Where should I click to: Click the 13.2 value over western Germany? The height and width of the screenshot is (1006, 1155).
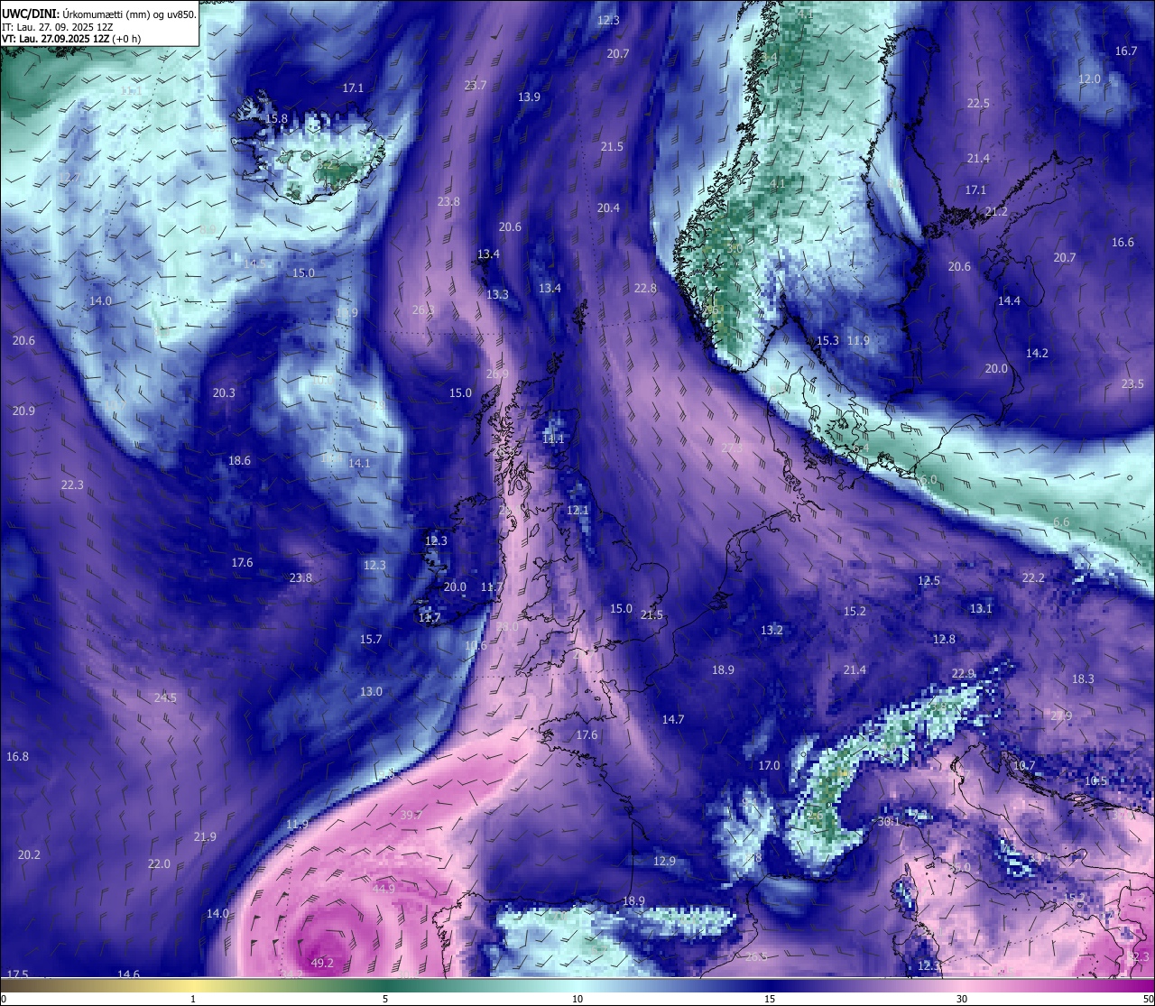click(x=772, y=631)
